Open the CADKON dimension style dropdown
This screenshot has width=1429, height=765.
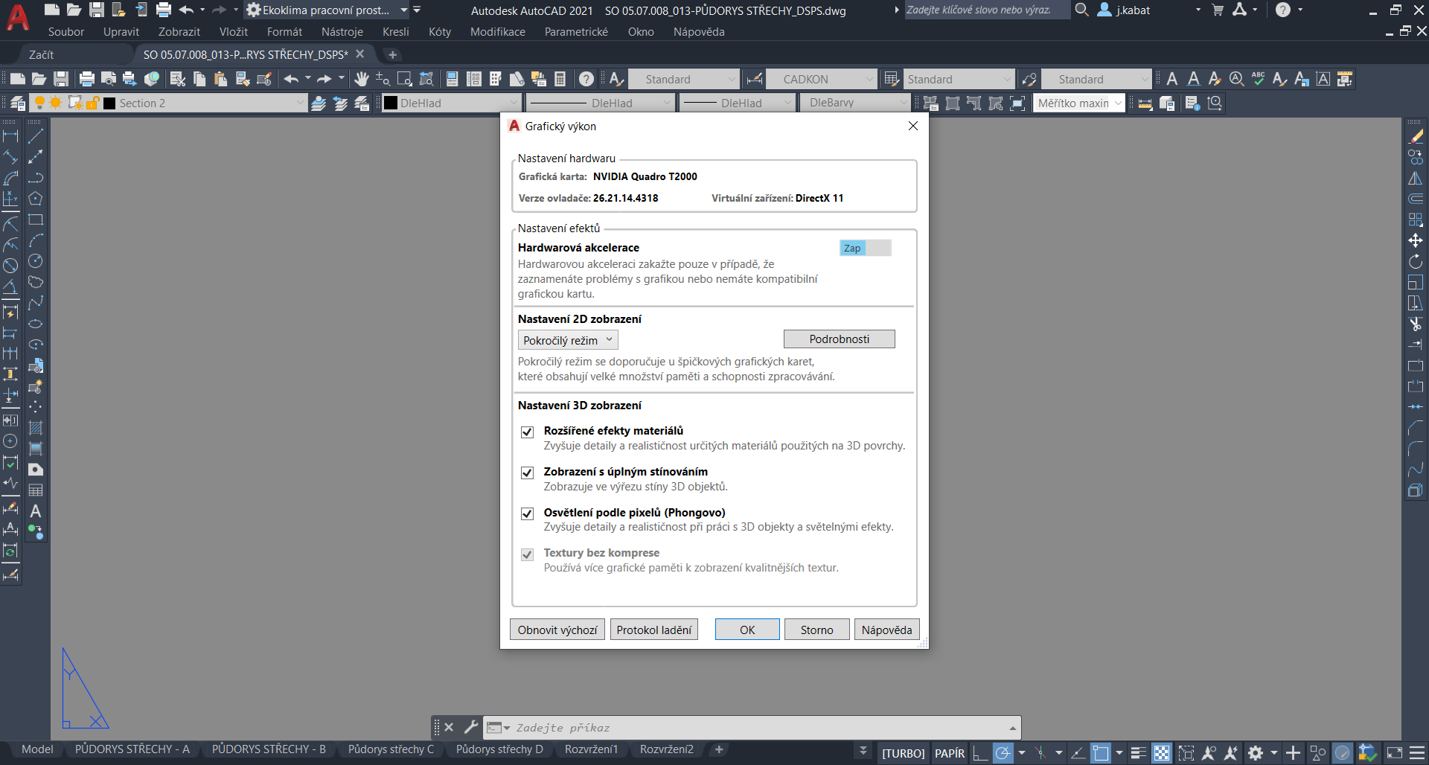click(869, 79)
